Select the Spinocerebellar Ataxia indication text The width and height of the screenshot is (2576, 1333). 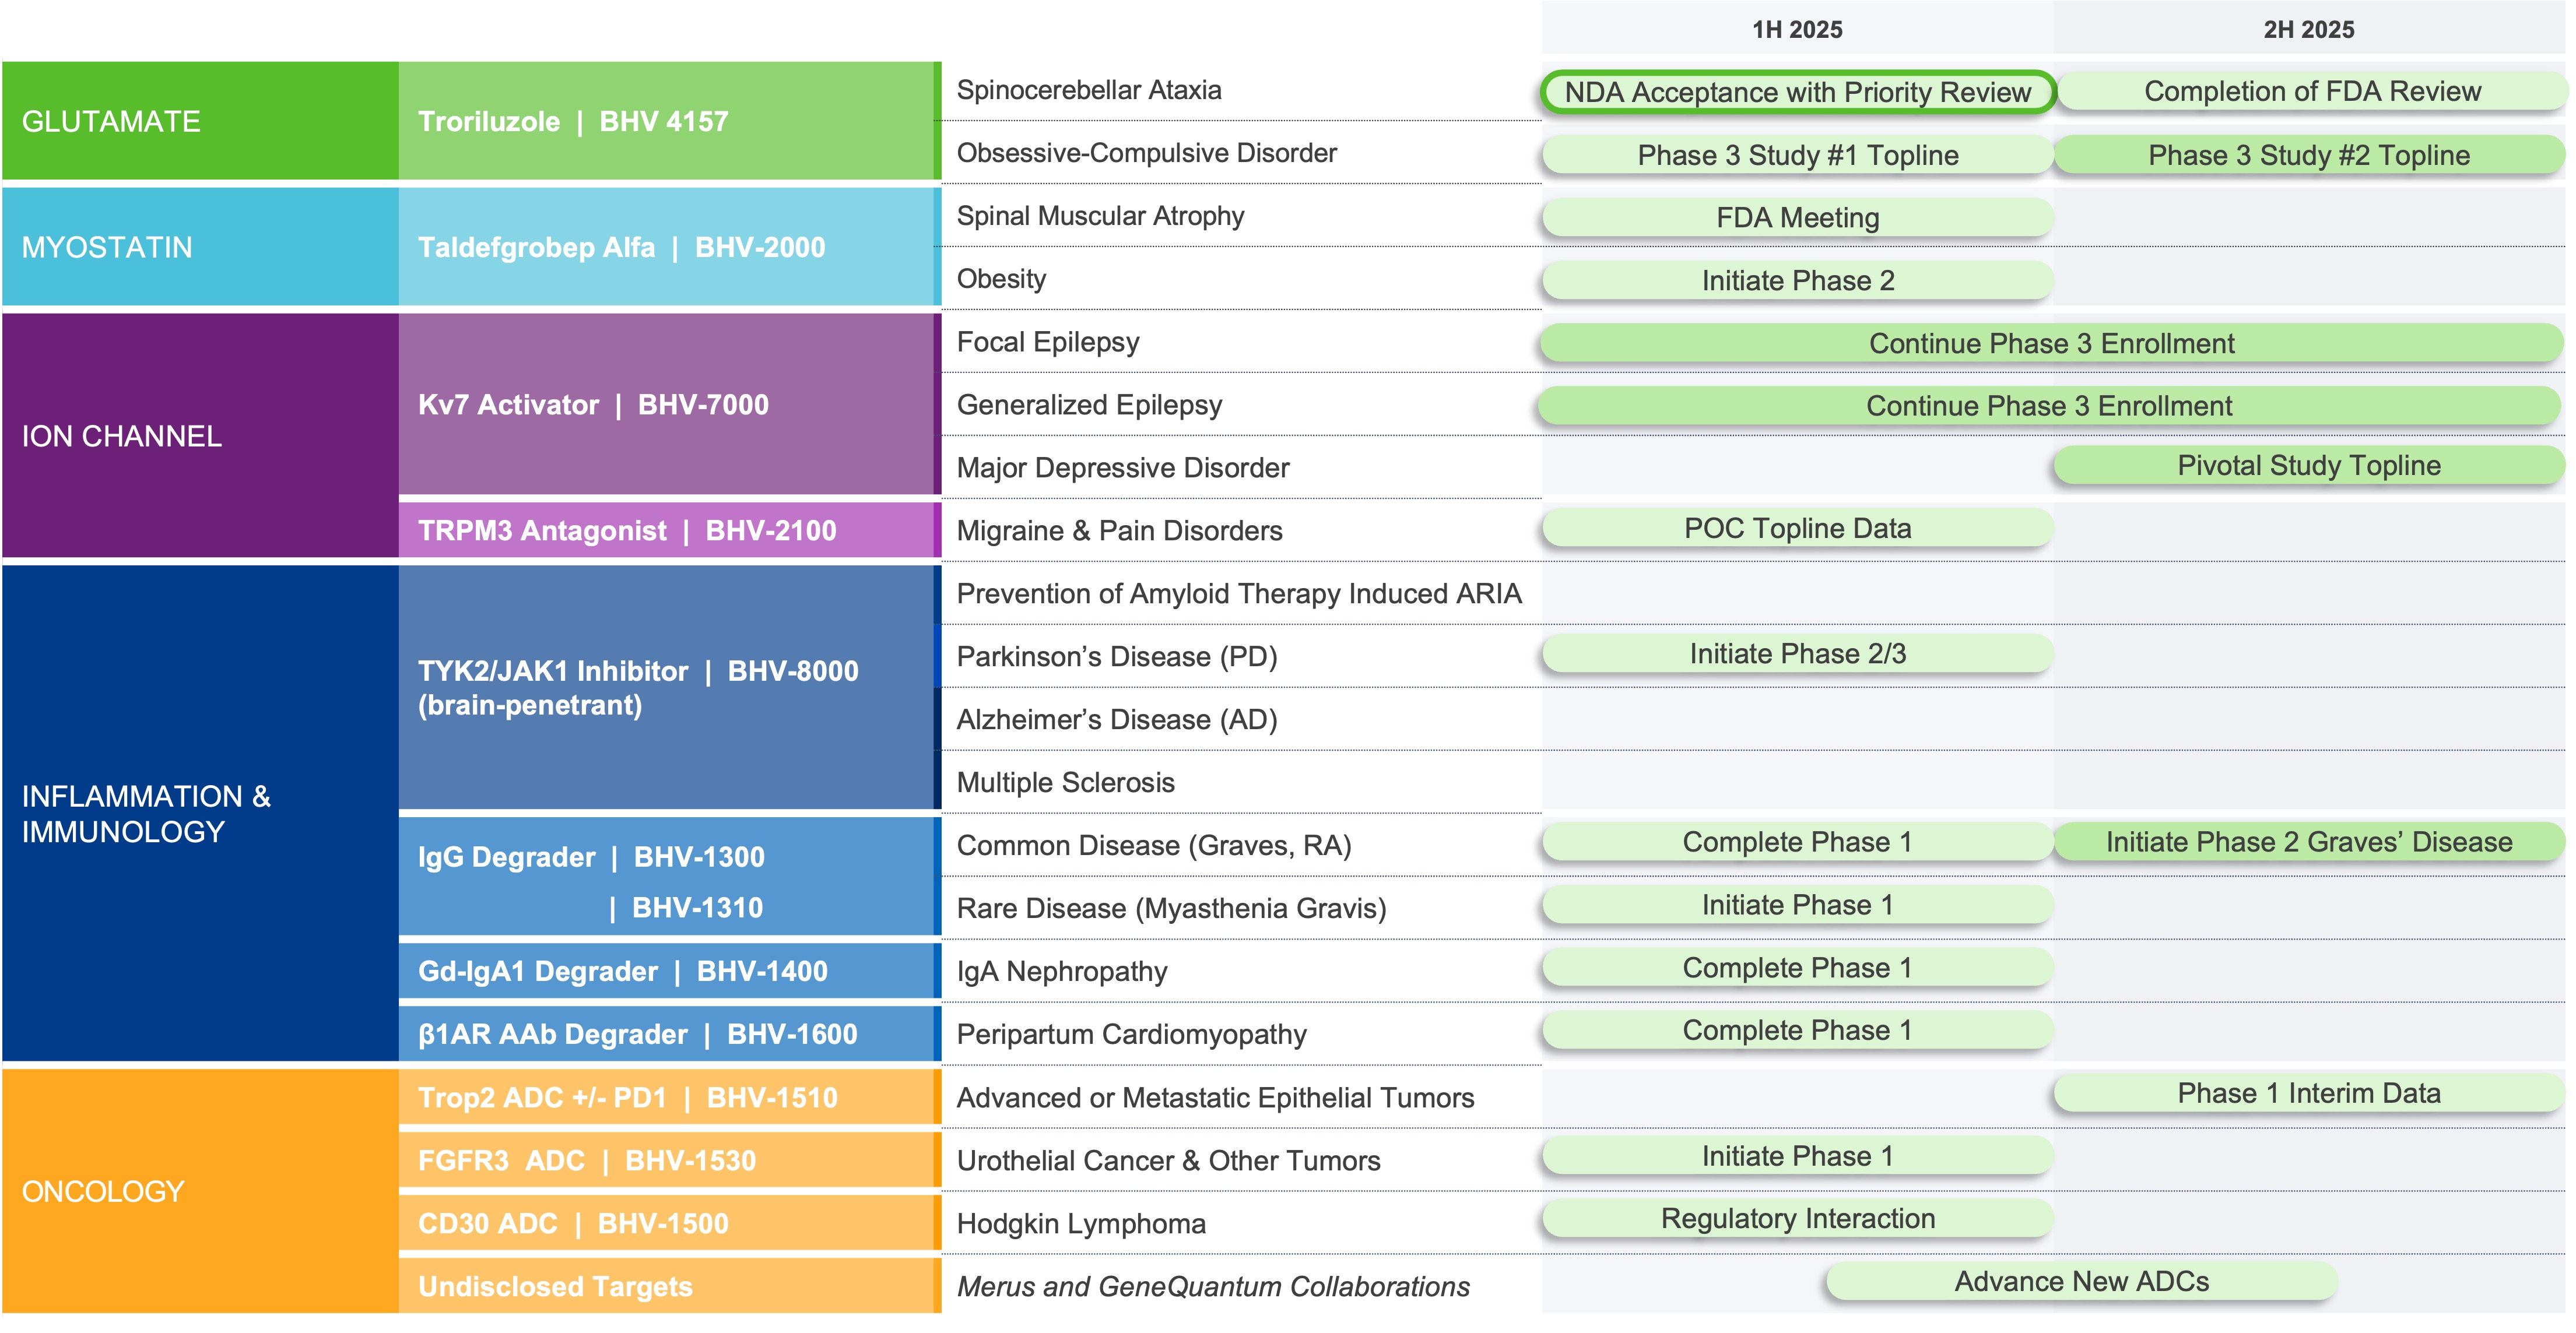tap(1088, 90)
